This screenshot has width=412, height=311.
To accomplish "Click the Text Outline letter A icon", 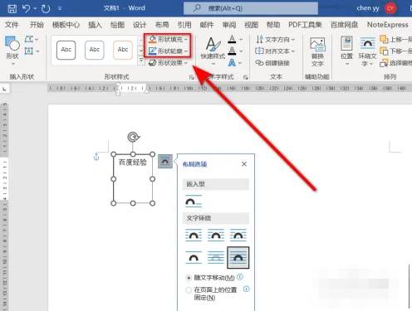I will [232, 51].
